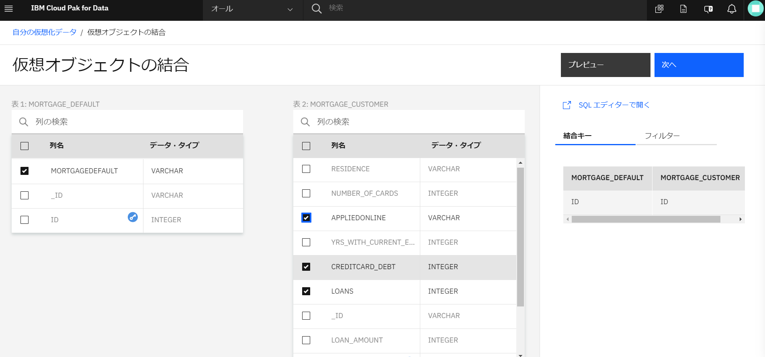Select the 結合キー tab
765x357 pixels.
click(x=577, y=136)
